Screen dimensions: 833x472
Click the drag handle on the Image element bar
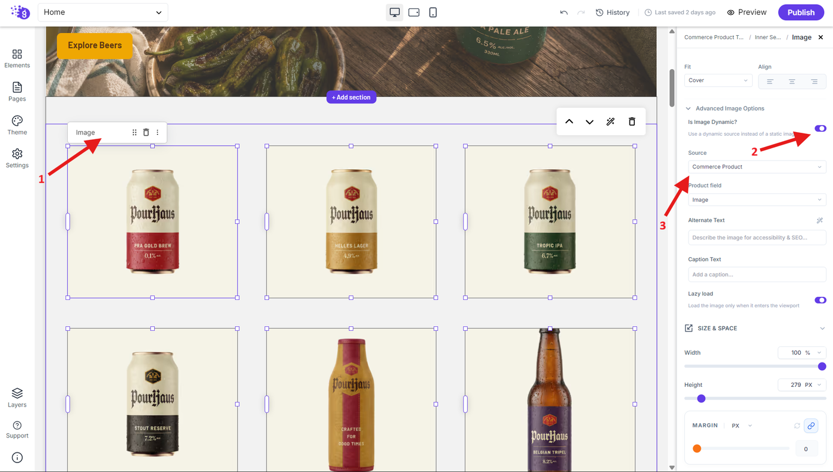pyautogui.click(x=134, y=133)
